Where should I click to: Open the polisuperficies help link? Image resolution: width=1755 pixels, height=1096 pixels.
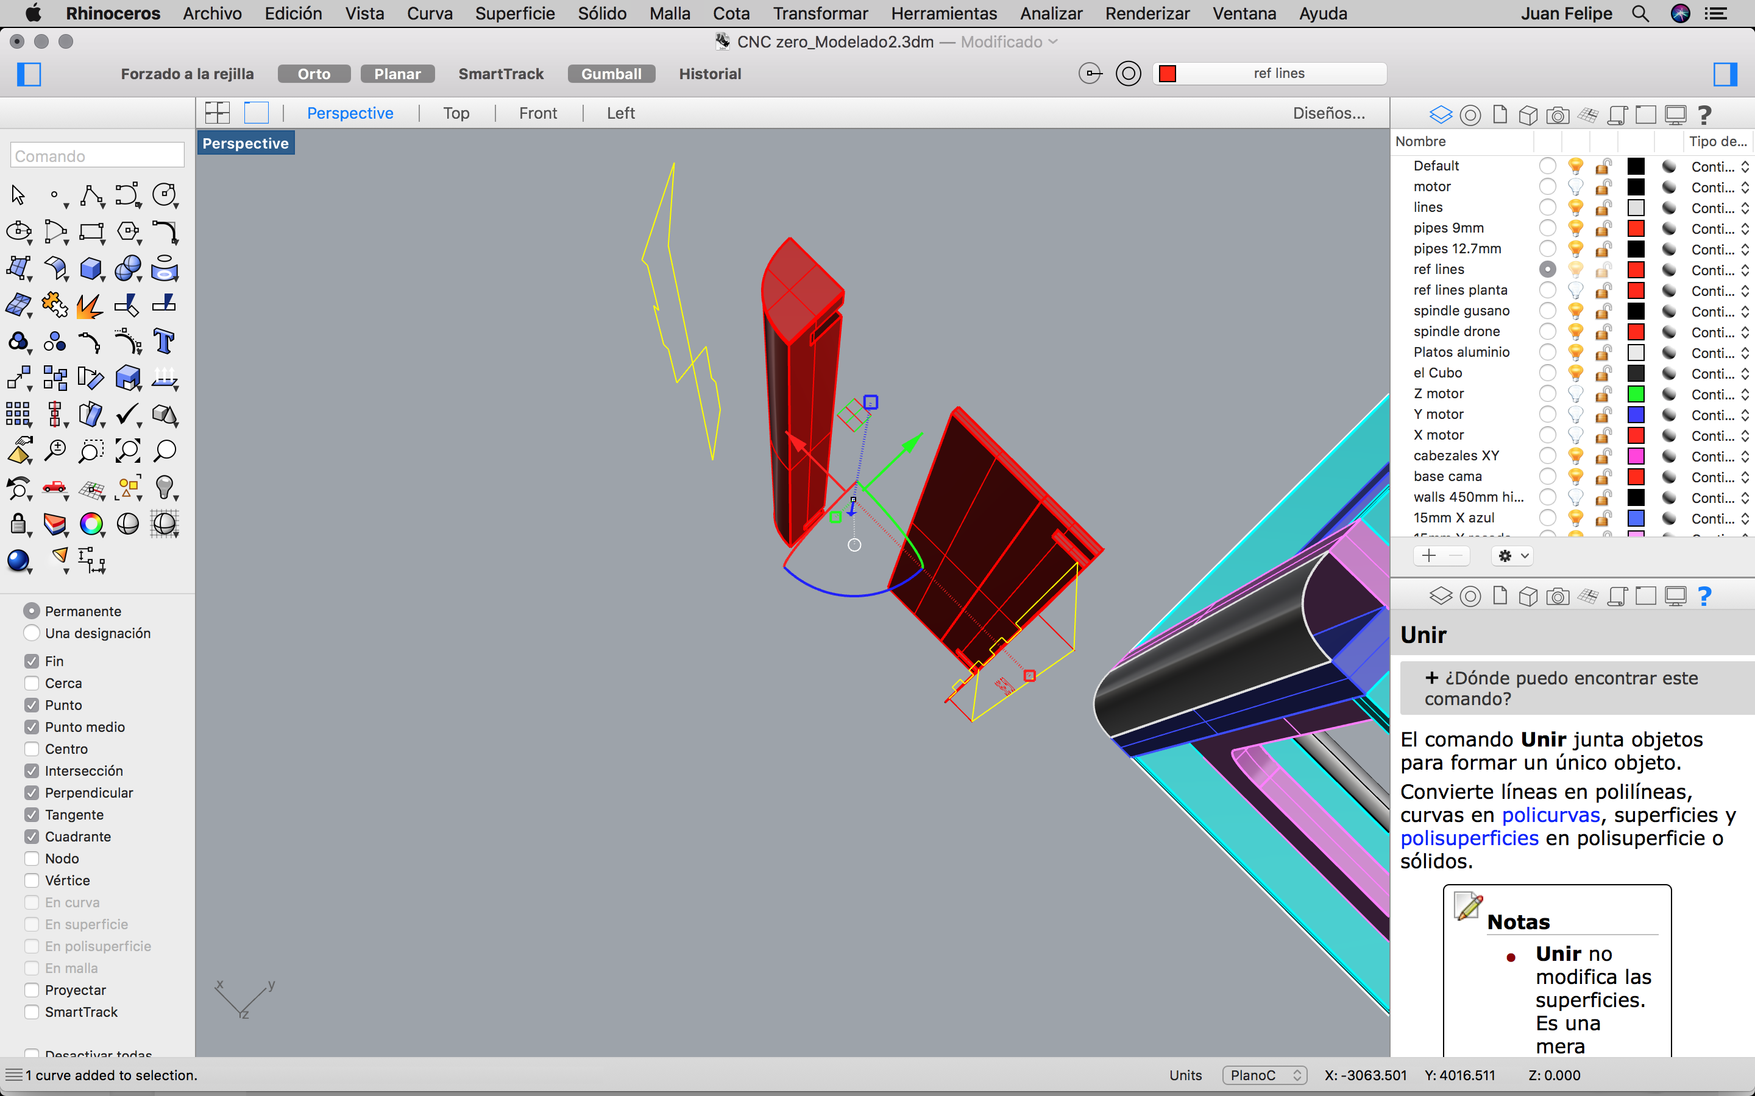(x=1469, y=838)
